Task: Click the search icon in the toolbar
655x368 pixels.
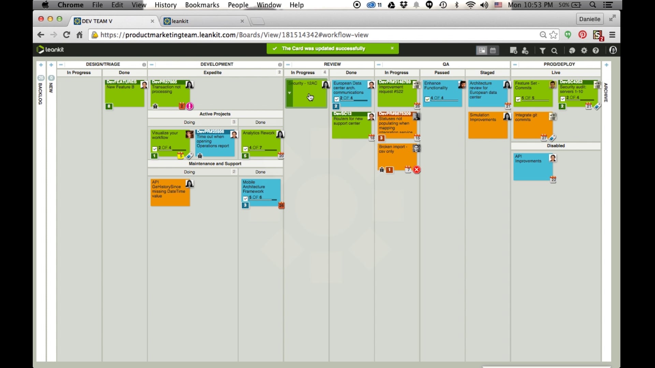Action: 554,50
